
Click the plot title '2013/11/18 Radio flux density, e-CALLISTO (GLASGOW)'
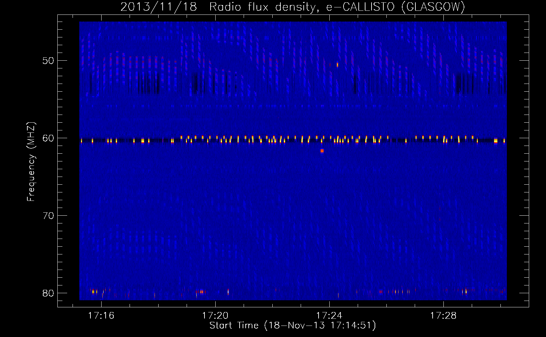tap(293, 7)
